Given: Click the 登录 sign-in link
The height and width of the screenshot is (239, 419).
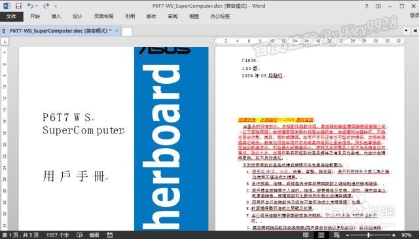Looking at the screenshot, I should tap(414, 16).
